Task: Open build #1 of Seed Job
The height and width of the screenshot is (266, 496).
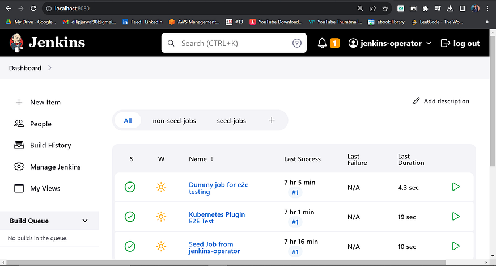Action: point(295,252)
